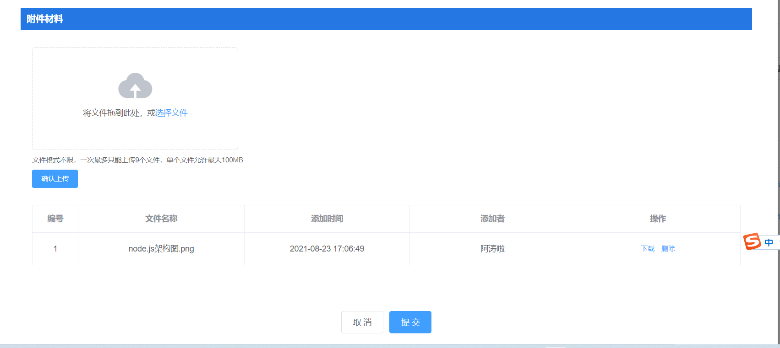Click the cloud upload icon
This screenshot has height=348, width=780.
[135, 86]
